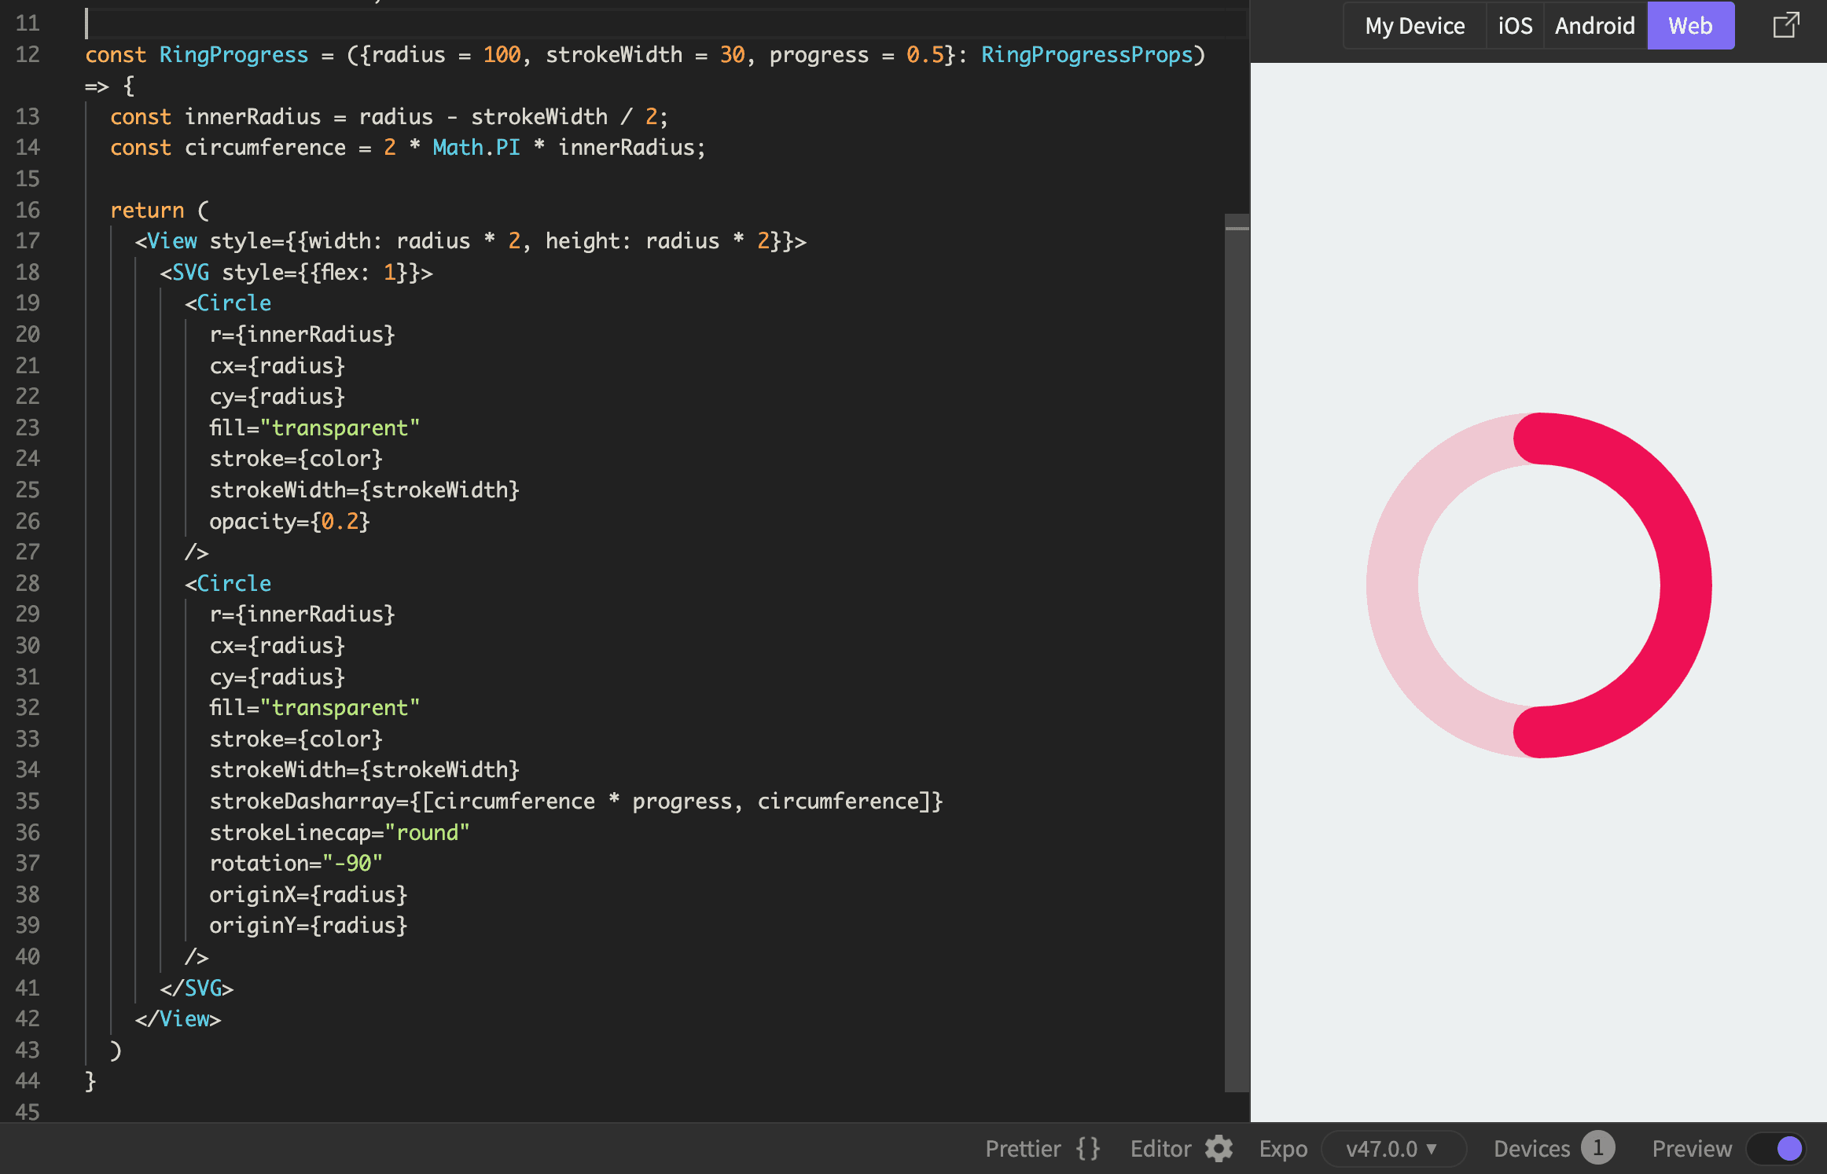Viewport: 1827px width, 1174px height.
Task: Switch to the iOS preview tab
Action: (1515, 26)
